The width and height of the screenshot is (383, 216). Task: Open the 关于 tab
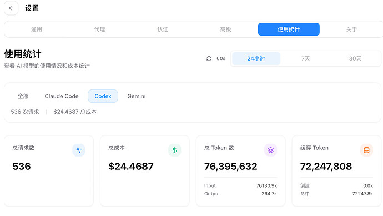point(352,29)
